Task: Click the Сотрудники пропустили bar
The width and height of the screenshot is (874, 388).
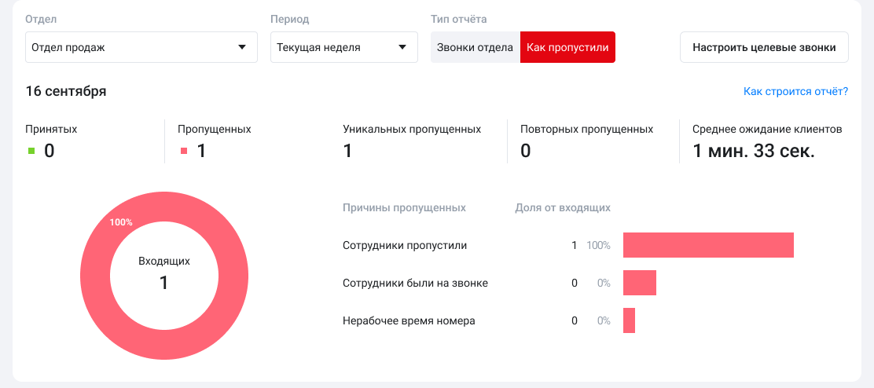Action: pyautogui.click(x=708, y=245)
